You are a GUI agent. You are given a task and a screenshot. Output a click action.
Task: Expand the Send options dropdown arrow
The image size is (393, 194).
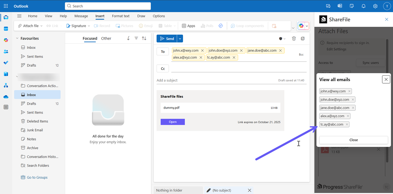click(180, 39)
